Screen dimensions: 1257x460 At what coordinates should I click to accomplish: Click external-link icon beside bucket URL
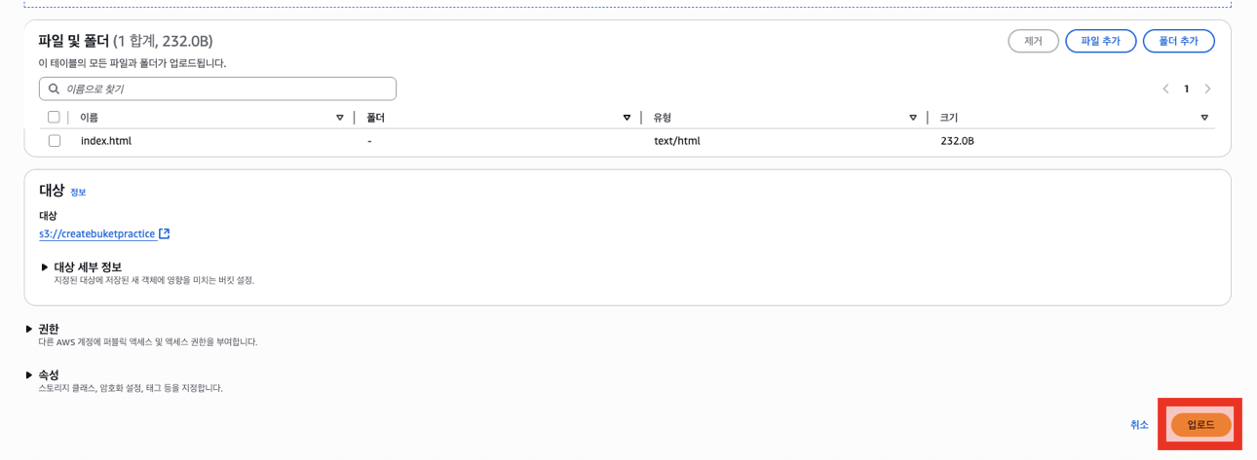point(164,233)
